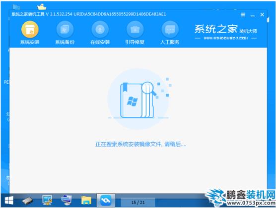Open the 在线安装 download icon

(x=100, y=29)
